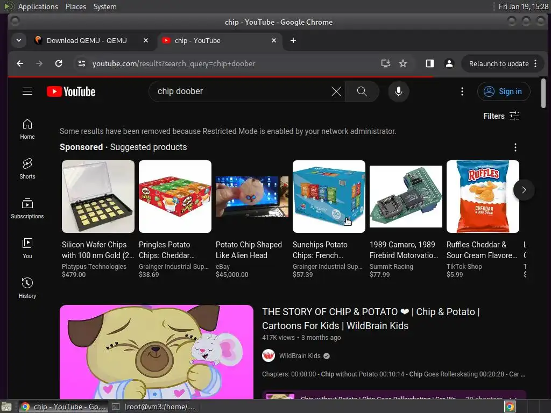
Task: Reload the page
Action: coord(59,63)
